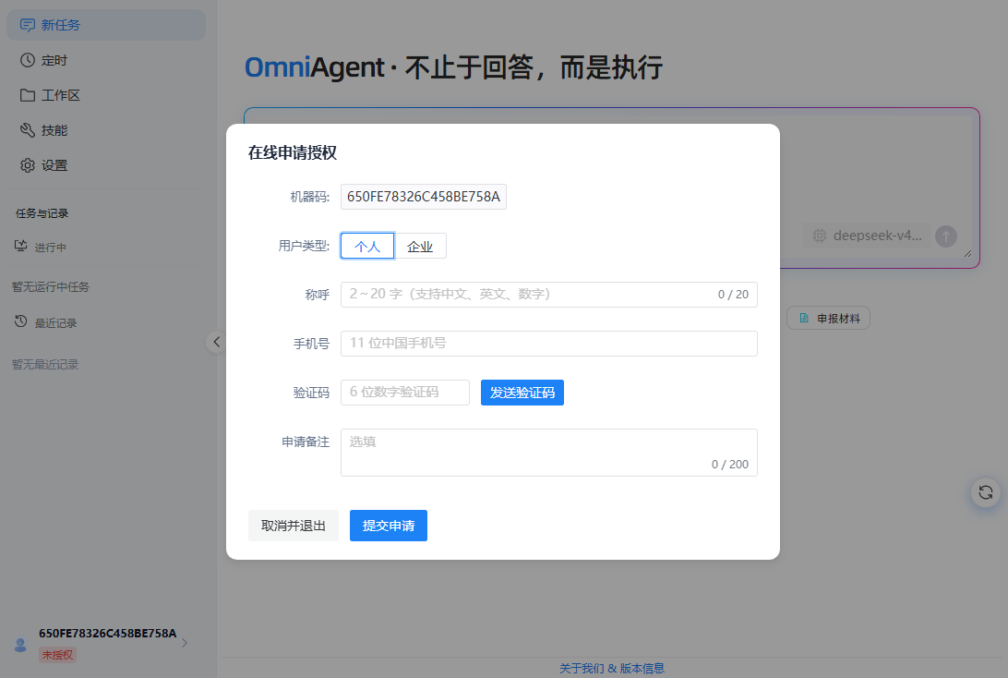
Task: Select the 暂无运行中任务 text
Action: 50,287
